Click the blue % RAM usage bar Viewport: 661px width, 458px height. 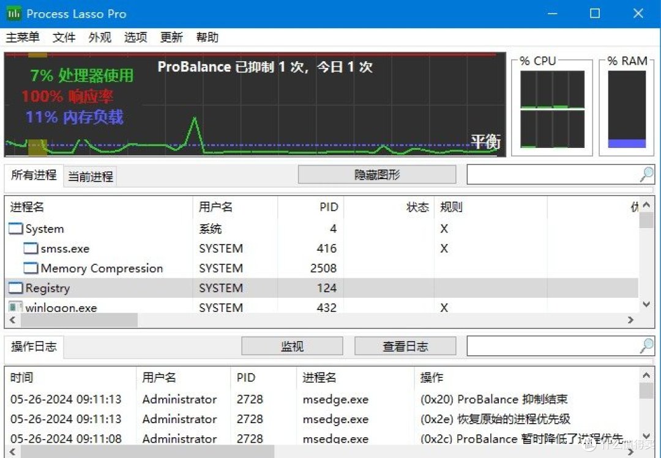(626, 144)
